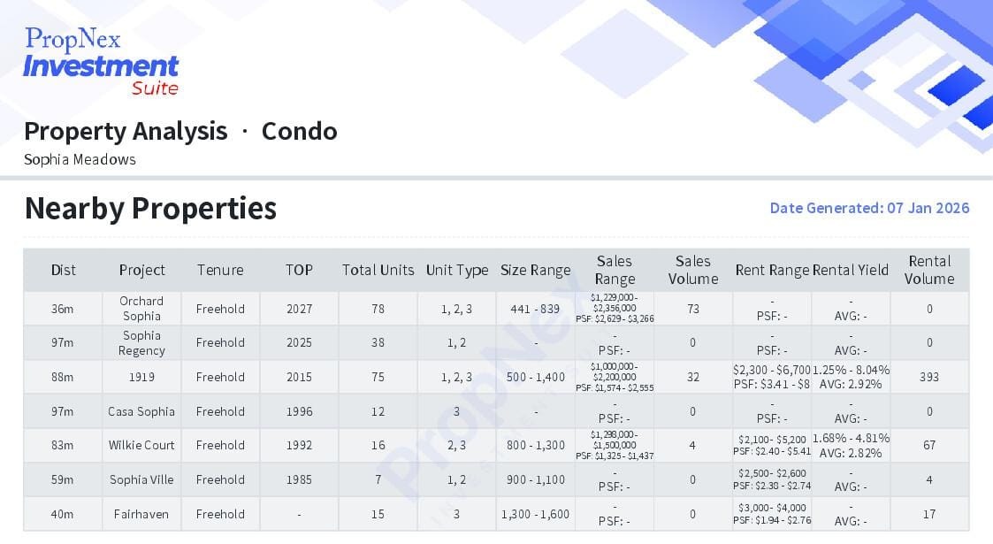Screen dimensions: 993x544
Task: Click the Sophia Meadows property subtitle
Action: click(80, 160)
